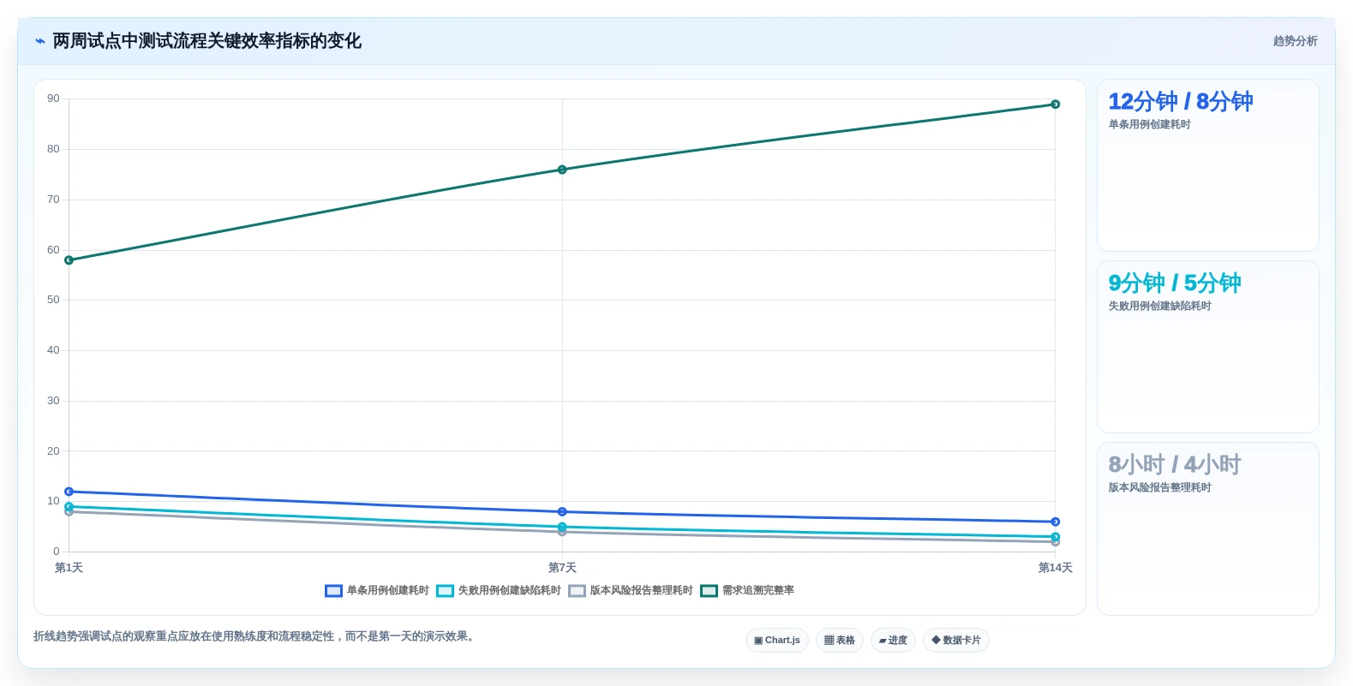The width and height of the screenshot is (1353, 686).
Task: Click the Chart.js tag button
Action: (777, 641)
